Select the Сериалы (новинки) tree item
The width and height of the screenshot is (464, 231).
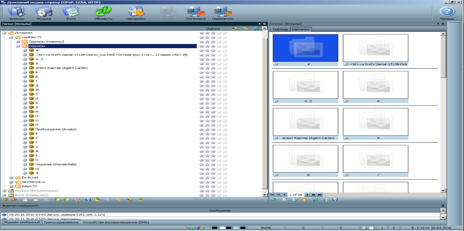pyautogui.click(x=46, y=42)
